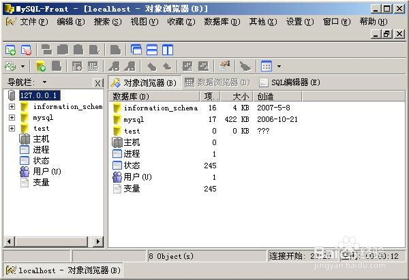This screenshot has height=280, width=409.
Task: Click the 422 KB size cell
Action: pyautogui.click(x=237, y=119)
